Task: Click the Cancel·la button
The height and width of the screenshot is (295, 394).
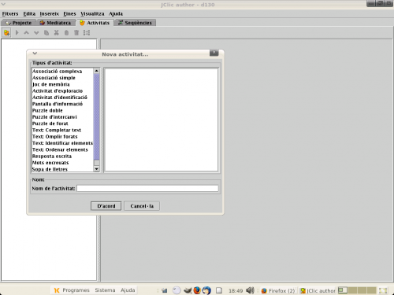Action: pyautogui.click(x=142, y=206)
